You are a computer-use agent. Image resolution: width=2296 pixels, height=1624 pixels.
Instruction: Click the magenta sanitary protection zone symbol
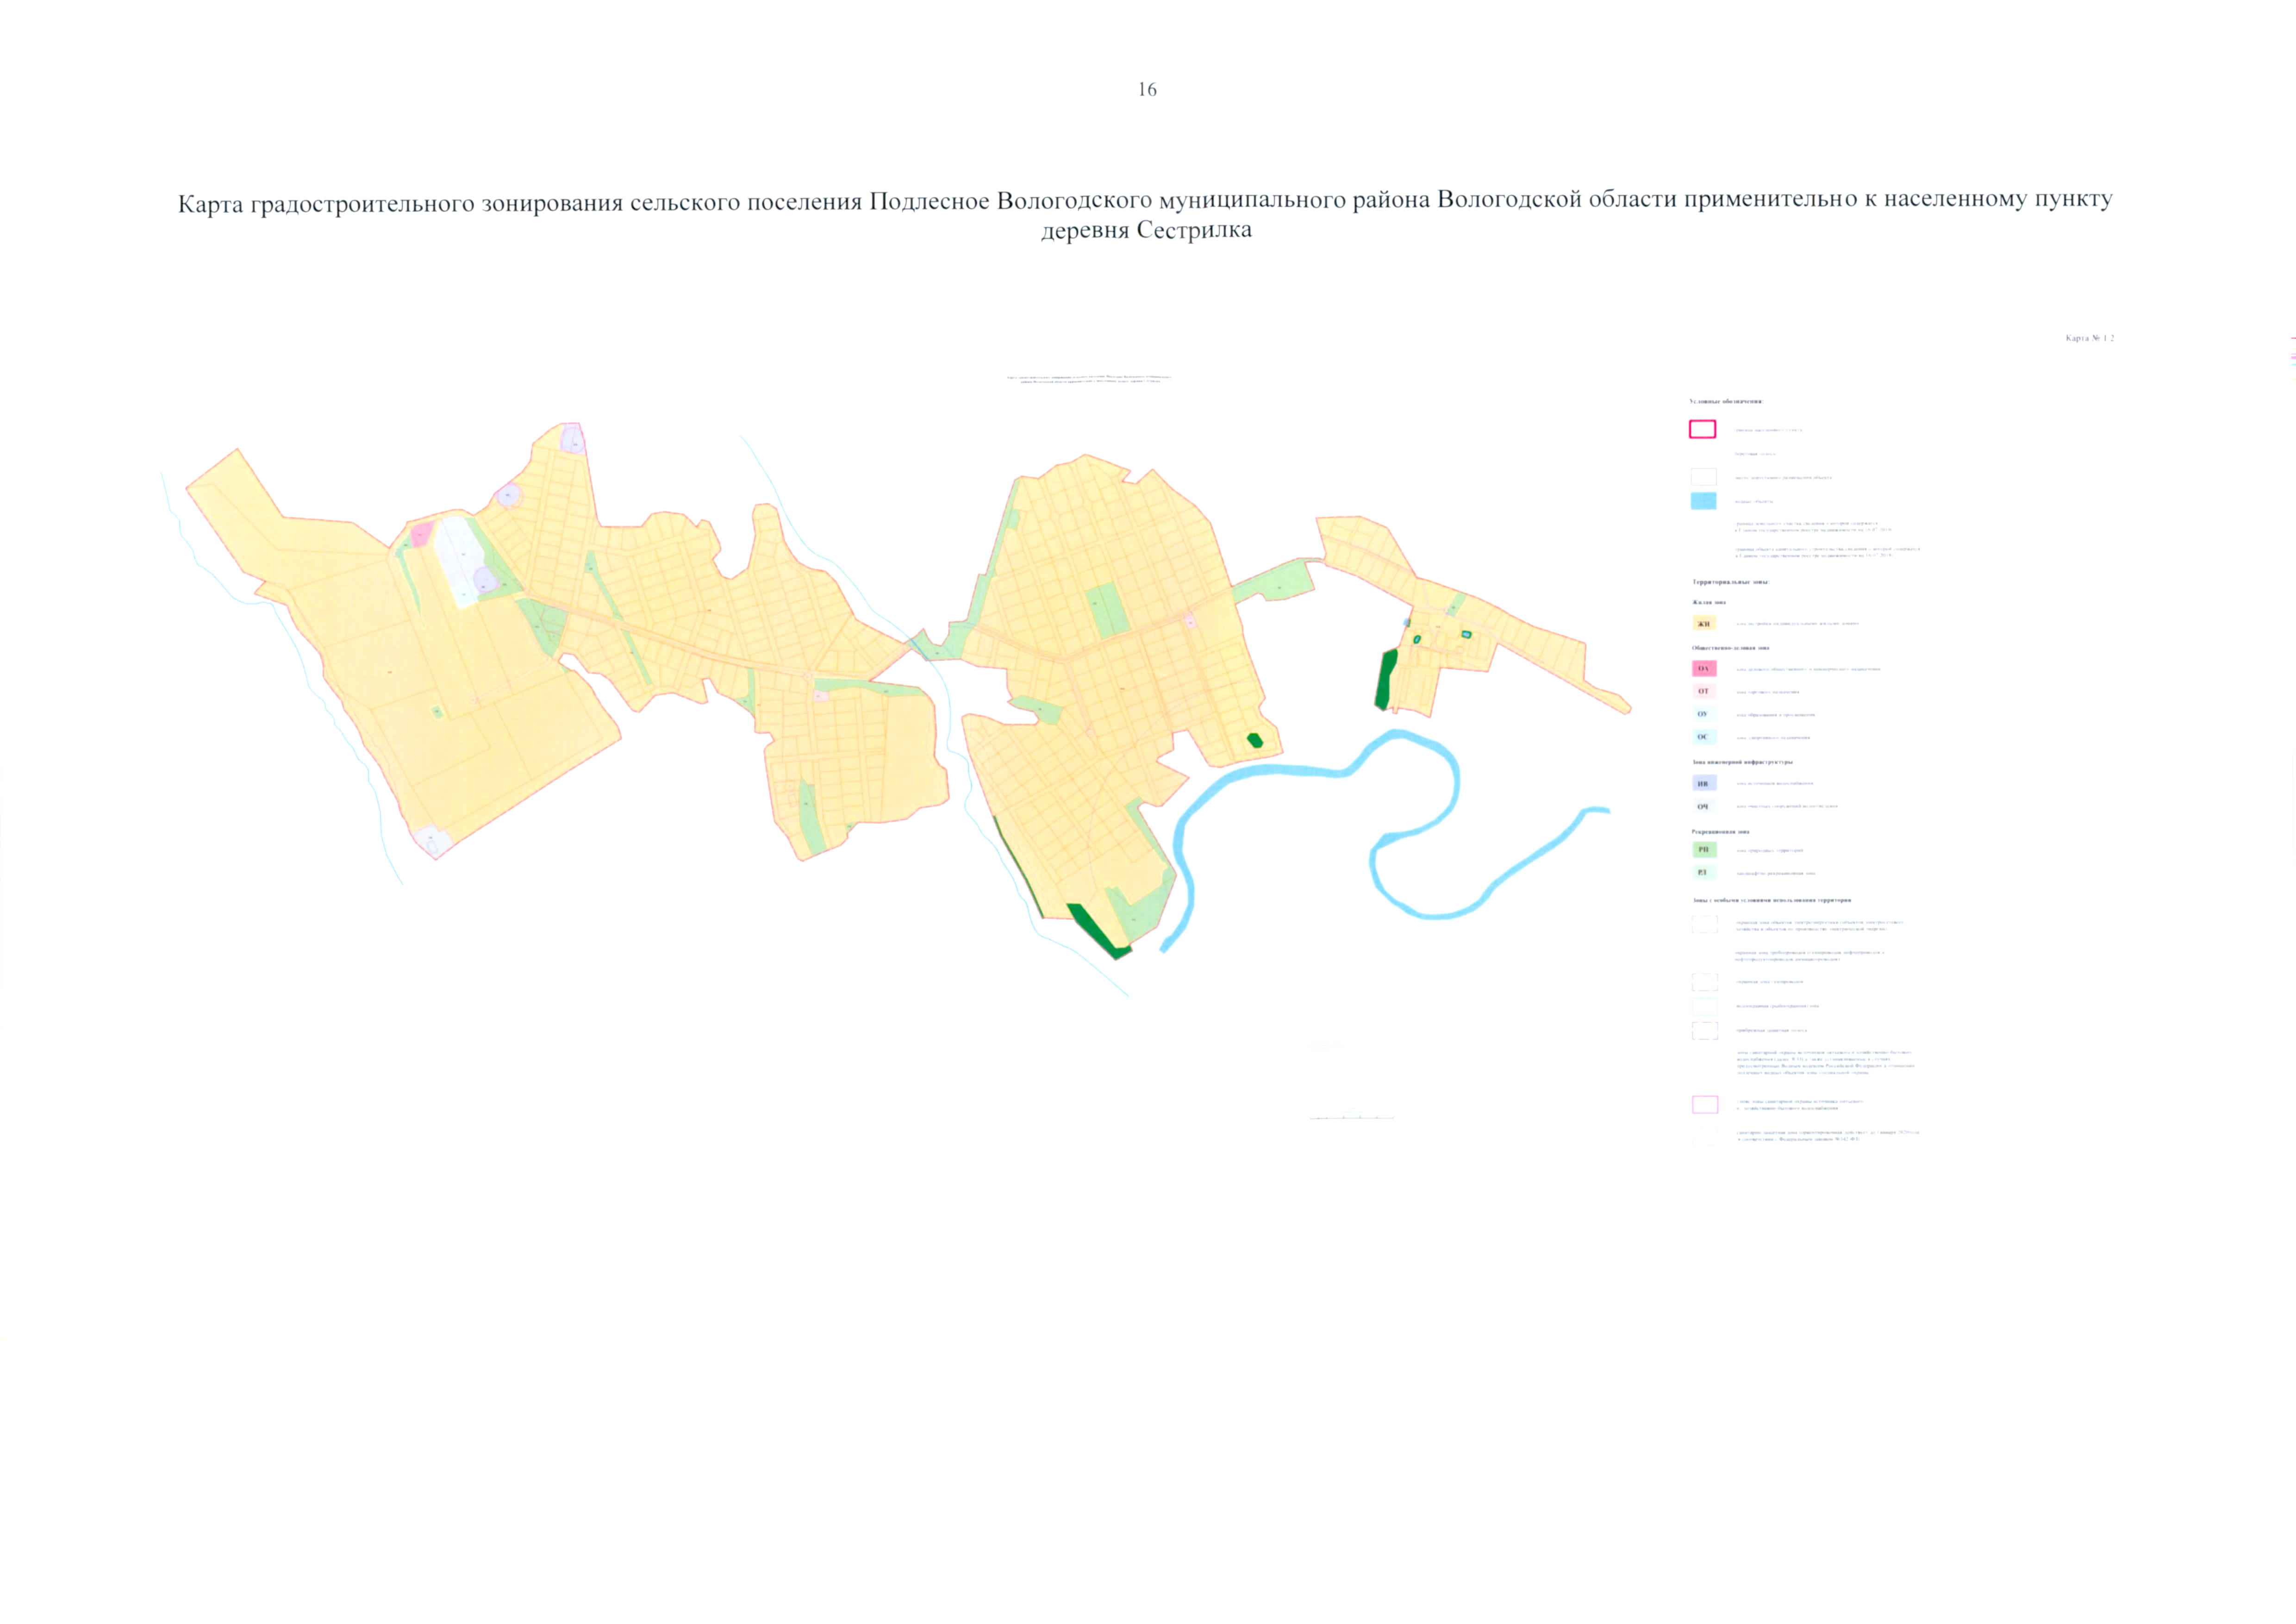(x=1705, y=1104)
